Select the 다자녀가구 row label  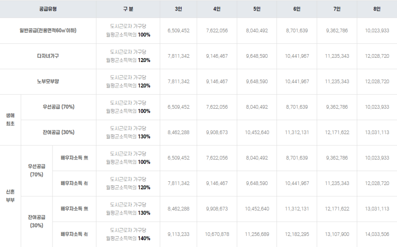[47, 56]
